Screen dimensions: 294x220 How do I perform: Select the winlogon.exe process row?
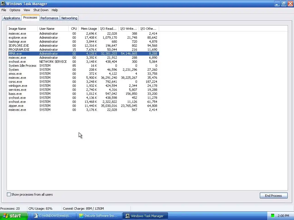point(83,86)
